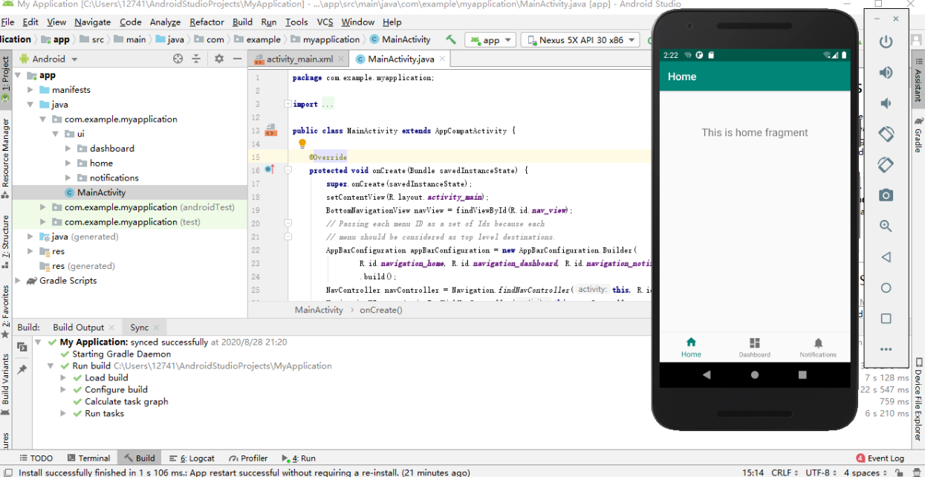
Task: Open the Event Log
Action: (880, 458)
